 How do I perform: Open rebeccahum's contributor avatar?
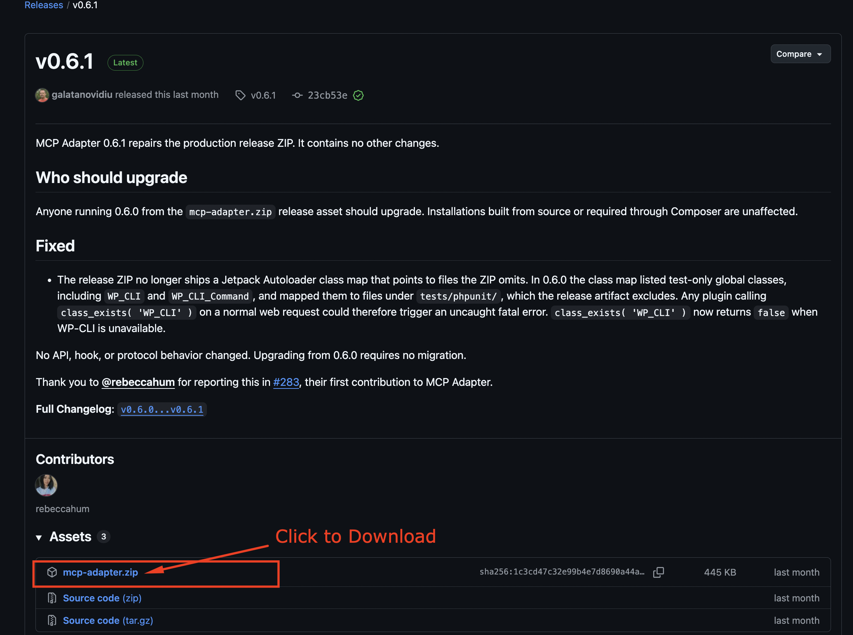tap(46, 485)
